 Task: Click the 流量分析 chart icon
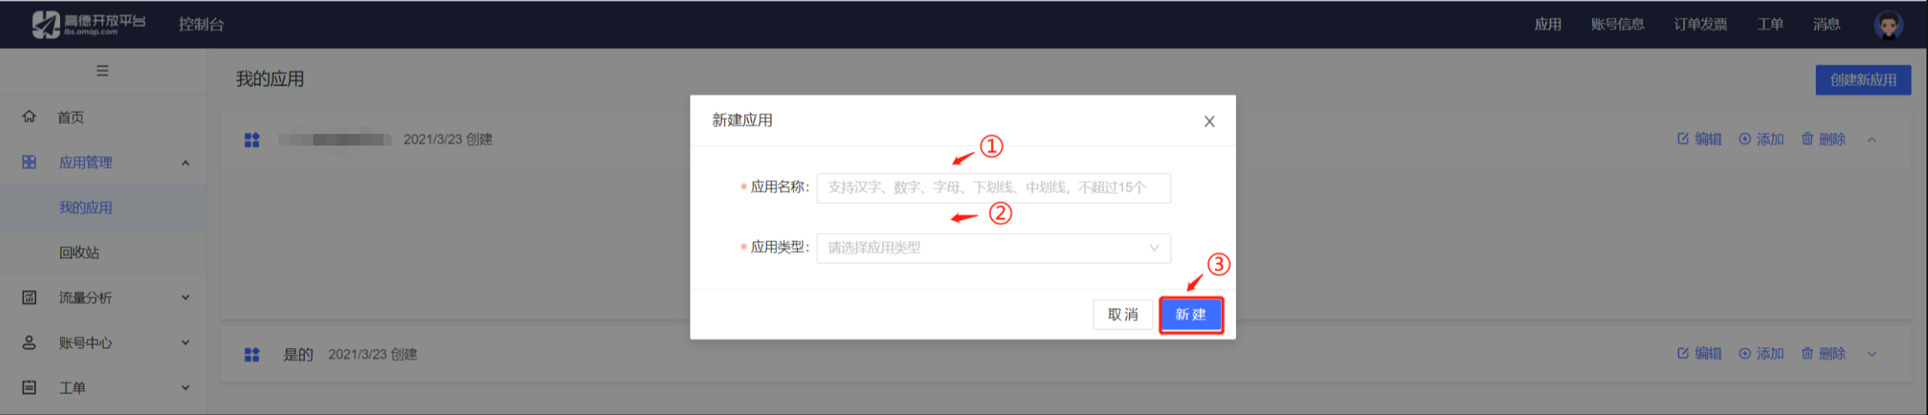tap(29, 297)
